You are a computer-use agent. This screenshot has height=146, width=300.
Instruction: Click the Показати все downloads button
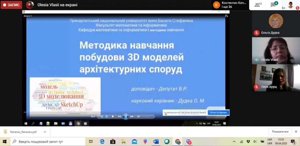[x=280, y=132]
